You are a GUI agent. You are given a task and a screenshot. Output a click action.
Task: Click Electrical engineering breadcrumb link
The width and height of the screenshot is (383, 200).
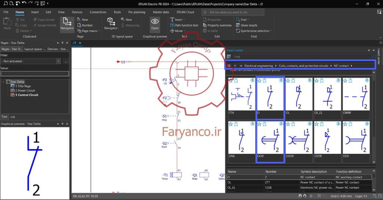(x=258, y=66)
